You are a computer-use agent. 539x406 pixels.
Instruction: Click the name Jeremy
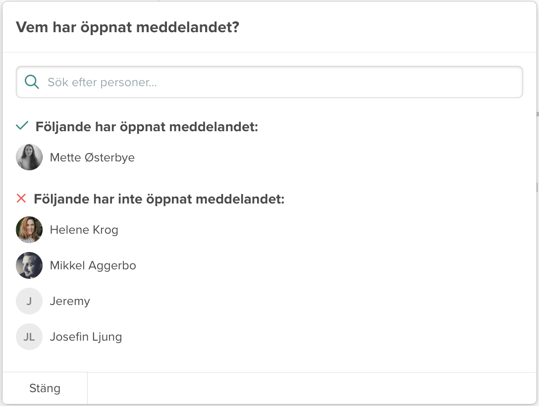click(70, 301)
